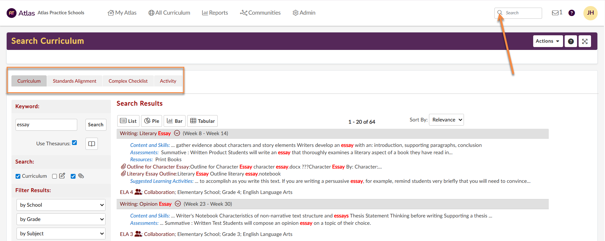Toggle the Use Thesaurus checkbox
This screenshot has height=241, width=605.
74,143
